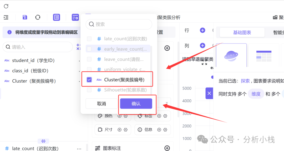The width and height of the screenshot is (284, 151).
Task: Click the info icon beside drag hint
Action: (x=9, y=32)
